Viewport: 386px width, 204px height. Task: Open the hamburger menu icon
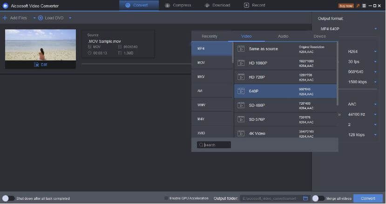coord(364,6)
